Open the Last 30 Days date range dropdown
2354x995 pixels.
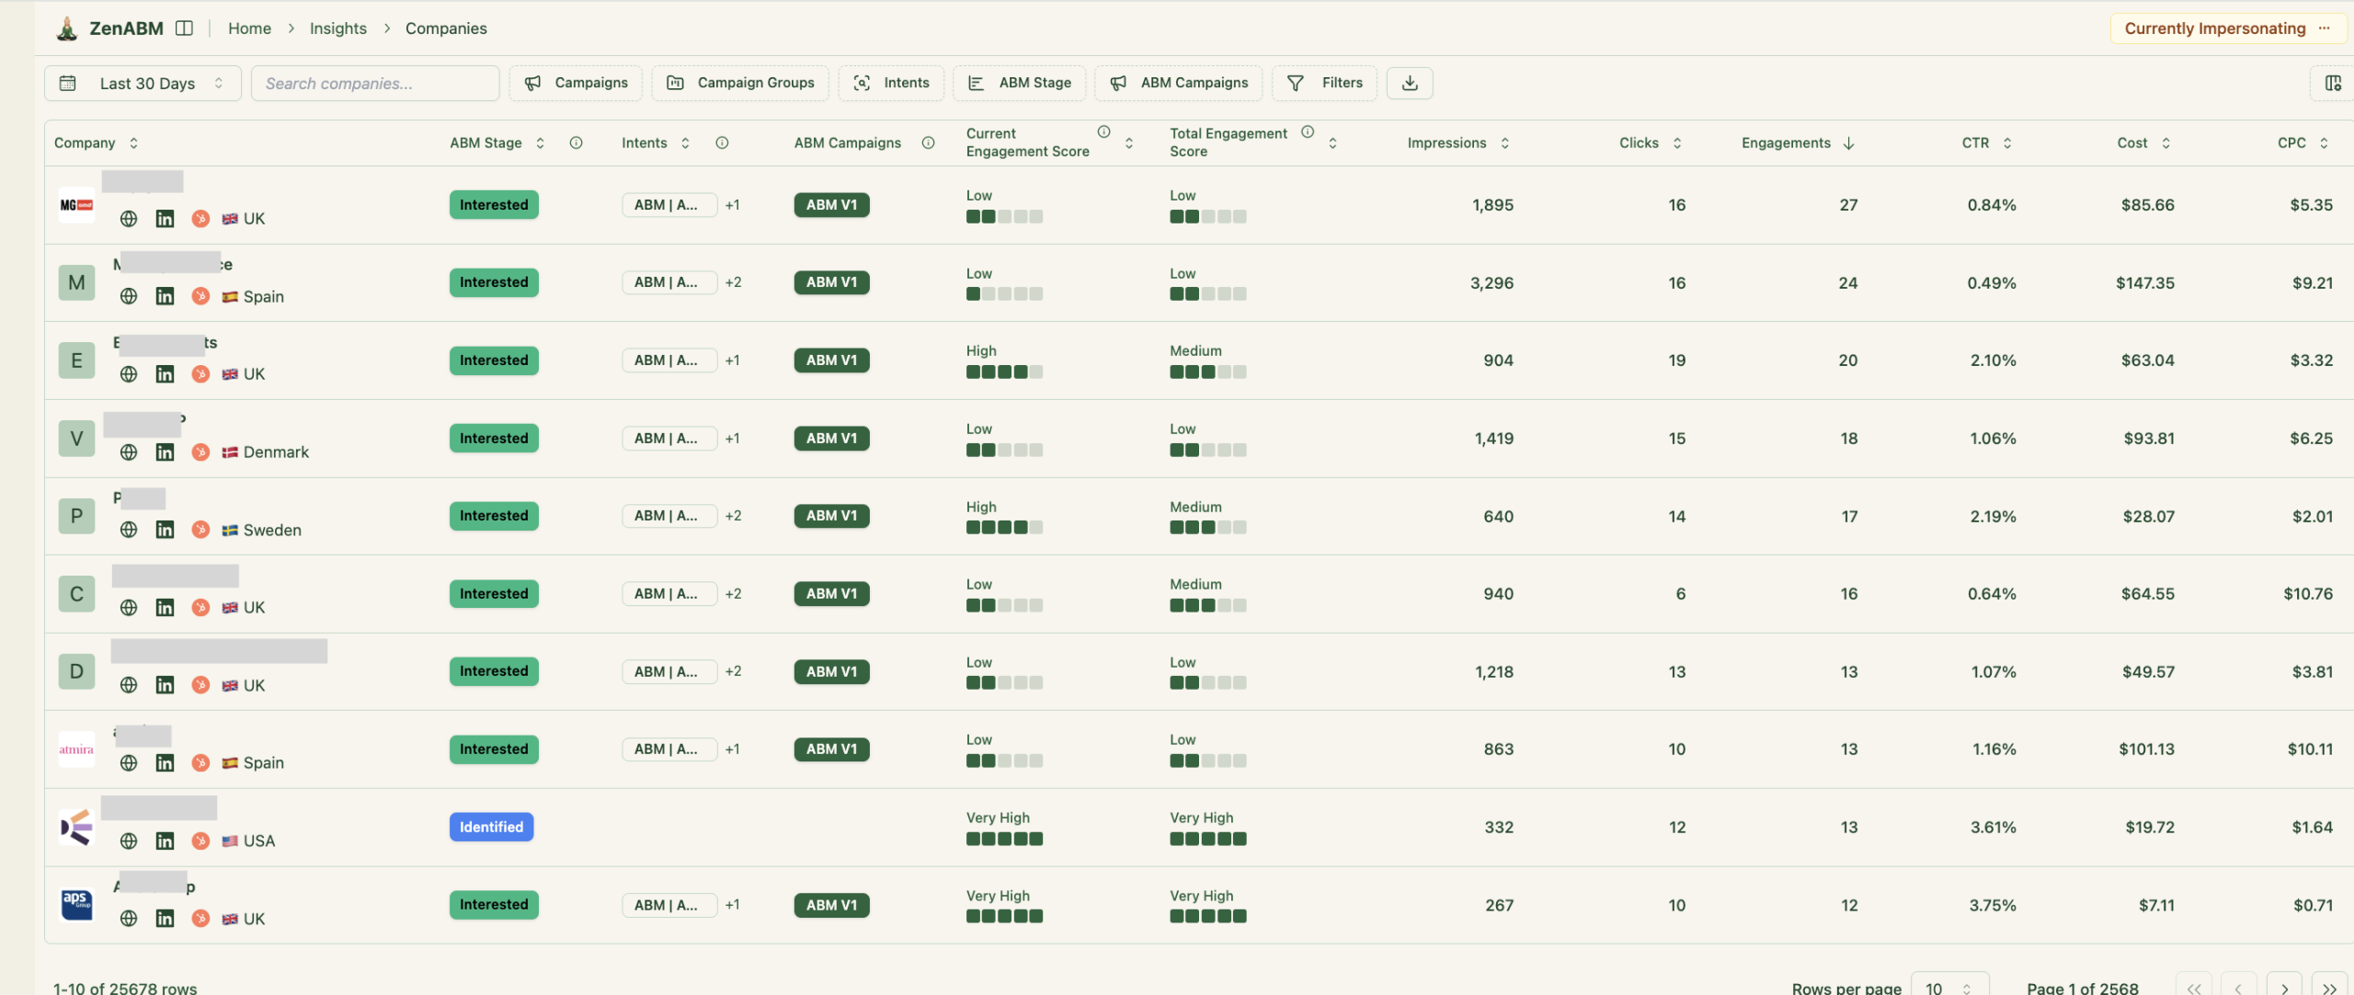143,83
